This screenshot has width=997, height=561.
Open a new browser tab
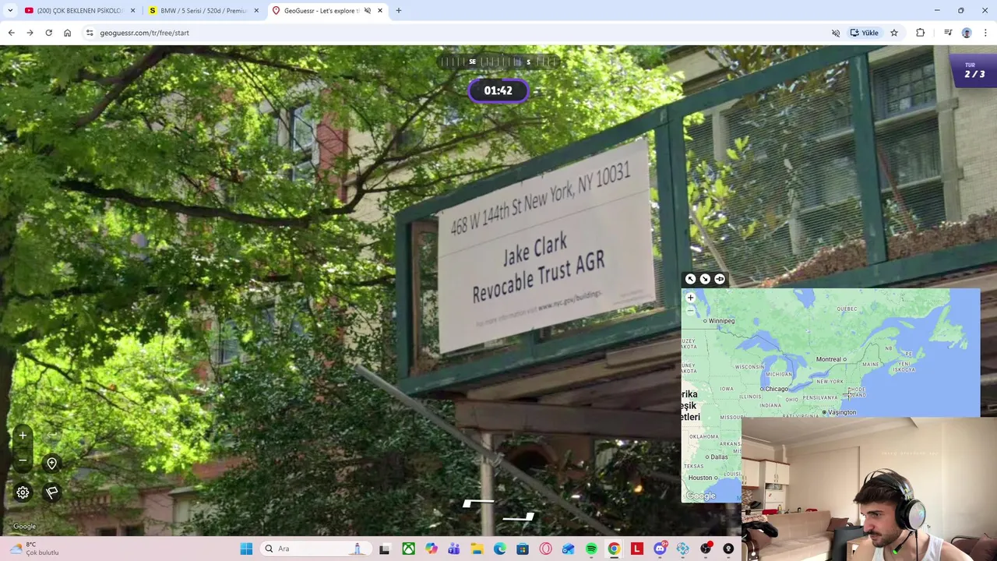[x=399, y=11]
